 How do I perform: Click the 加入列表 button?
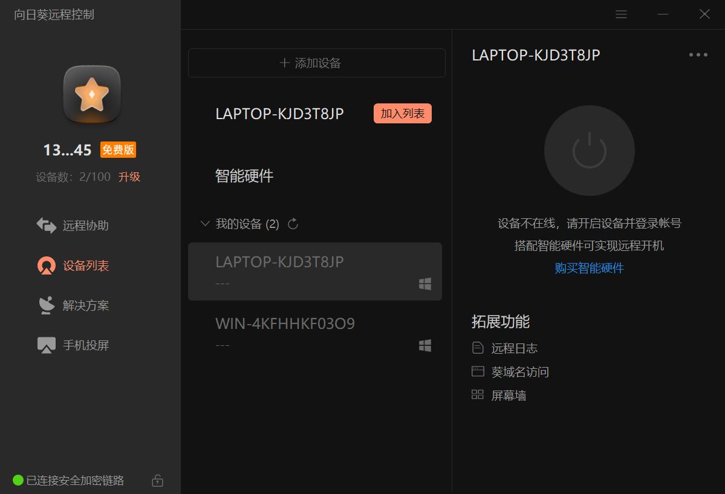[402, 113]
